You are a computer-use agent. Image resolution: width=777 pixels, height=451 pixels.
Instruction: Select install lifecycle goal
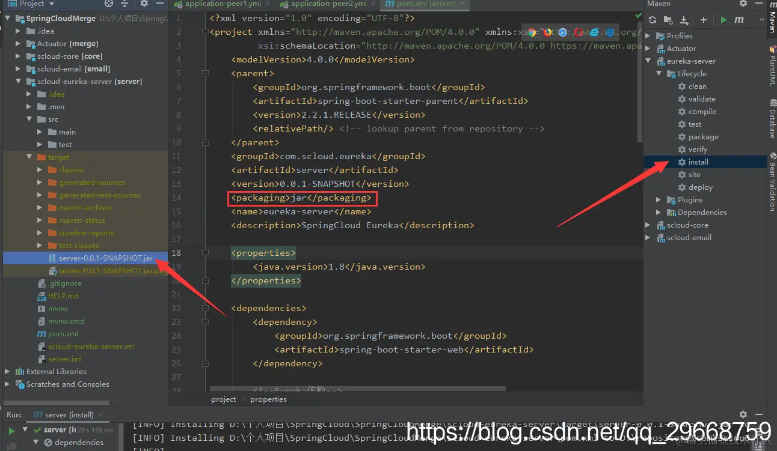(x=704, y=162)
